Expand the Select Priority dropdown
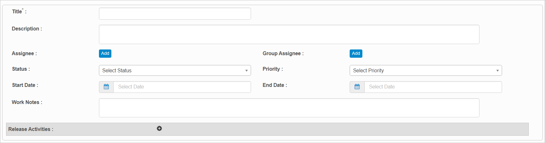This screenshot has height=143, width=545. pyautogui.click(x=425, y=70)
